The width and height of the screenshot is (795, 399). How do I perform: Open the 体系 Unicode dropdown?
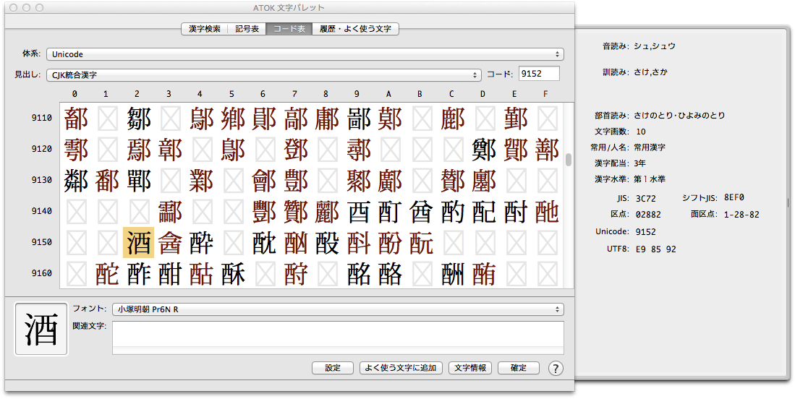pos(305,54)
